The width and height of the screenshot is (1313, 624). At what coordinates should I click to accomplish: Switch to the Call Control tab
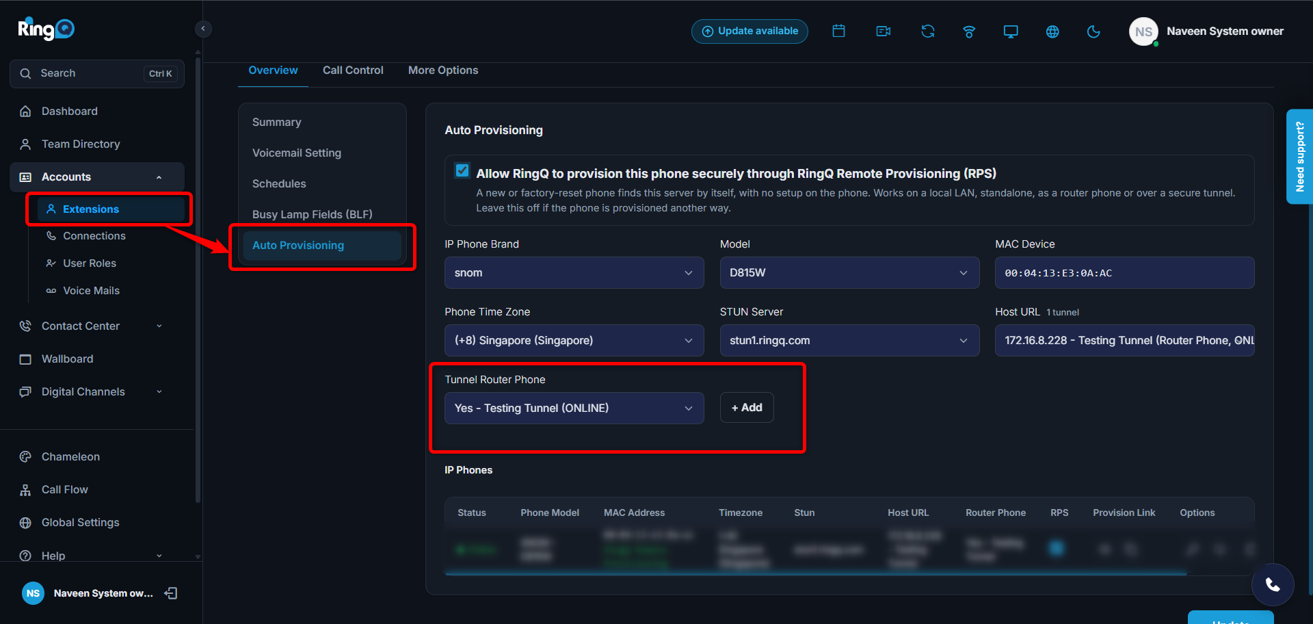coord(353,70)
